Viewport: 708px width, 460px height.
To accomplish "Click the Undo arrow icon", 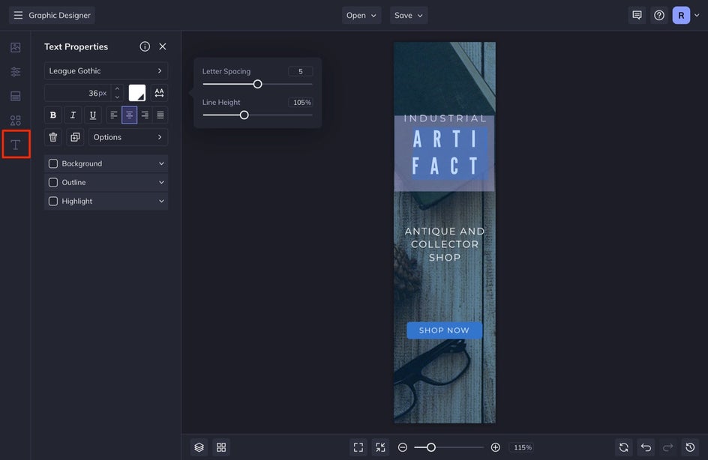I will coord(646,447).
